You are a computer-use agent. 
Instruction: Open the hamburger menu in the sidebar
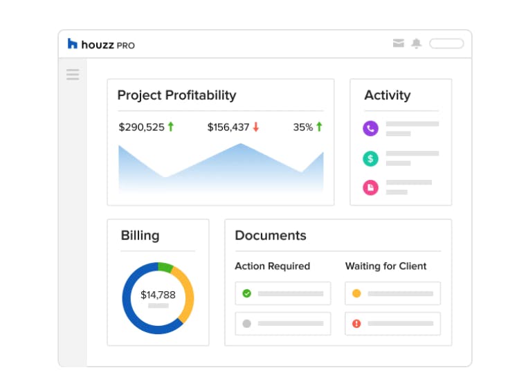[x=73, y=75]
